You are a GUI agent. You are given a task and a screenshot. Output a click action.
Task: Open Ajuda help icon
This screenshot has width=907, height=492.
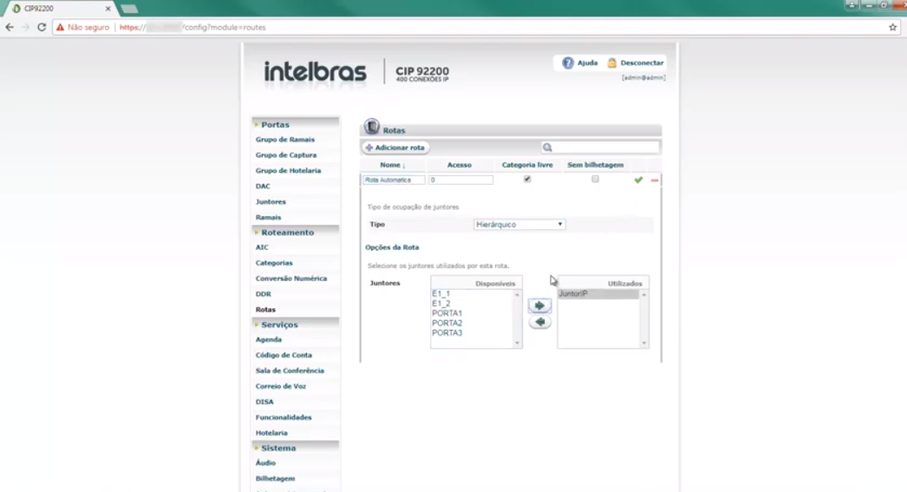click(568, 63)
